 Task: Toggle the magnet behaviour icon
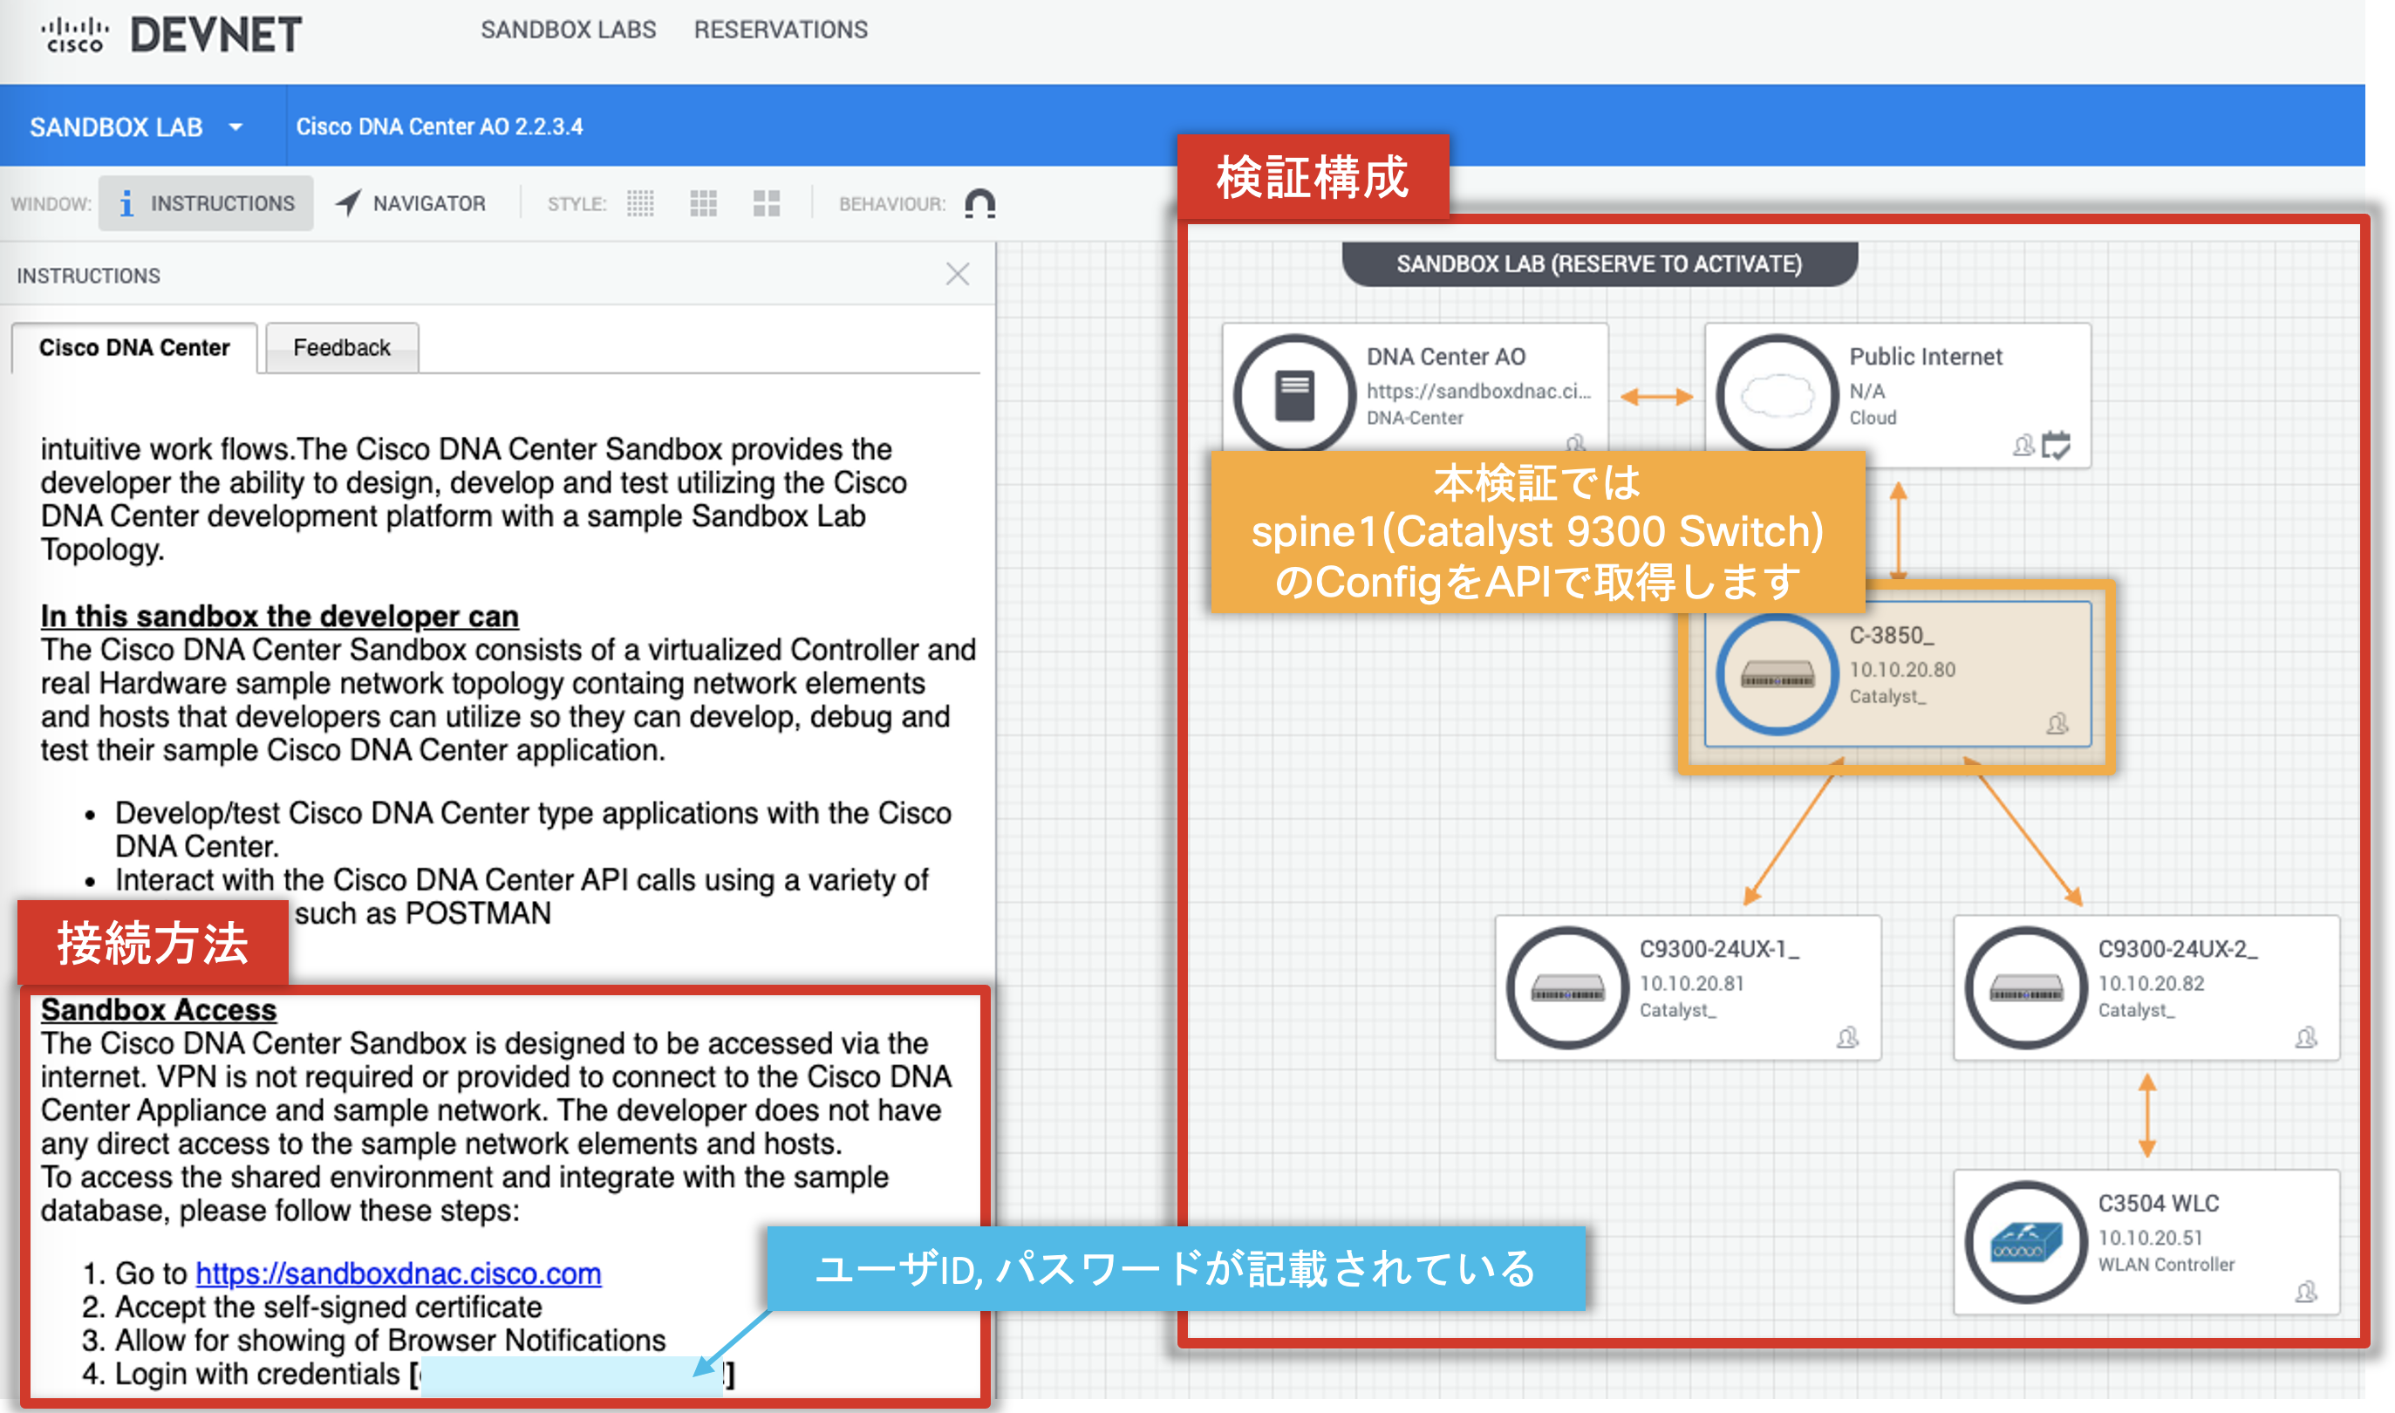[979, 203]
